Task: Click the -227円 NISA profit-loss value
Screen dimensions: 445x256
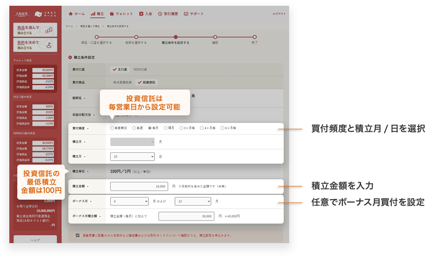Action: (x=43, y=154)
